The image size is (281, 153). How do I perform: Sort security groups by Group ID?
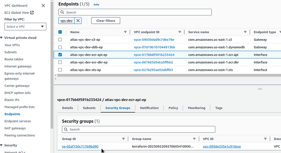tap(123, 139)
